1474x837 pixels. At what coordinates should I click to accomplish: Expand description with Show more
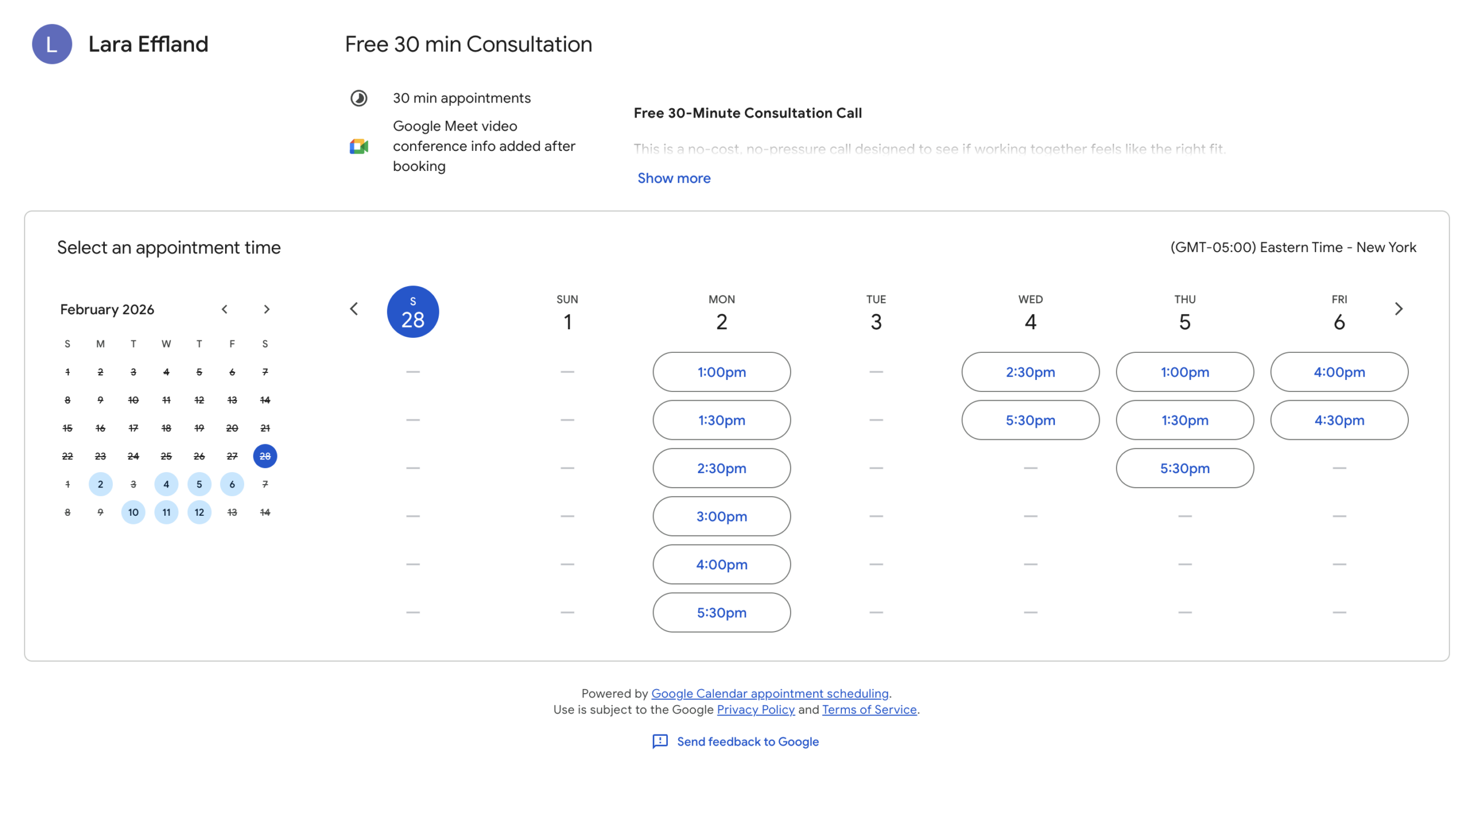674,178
